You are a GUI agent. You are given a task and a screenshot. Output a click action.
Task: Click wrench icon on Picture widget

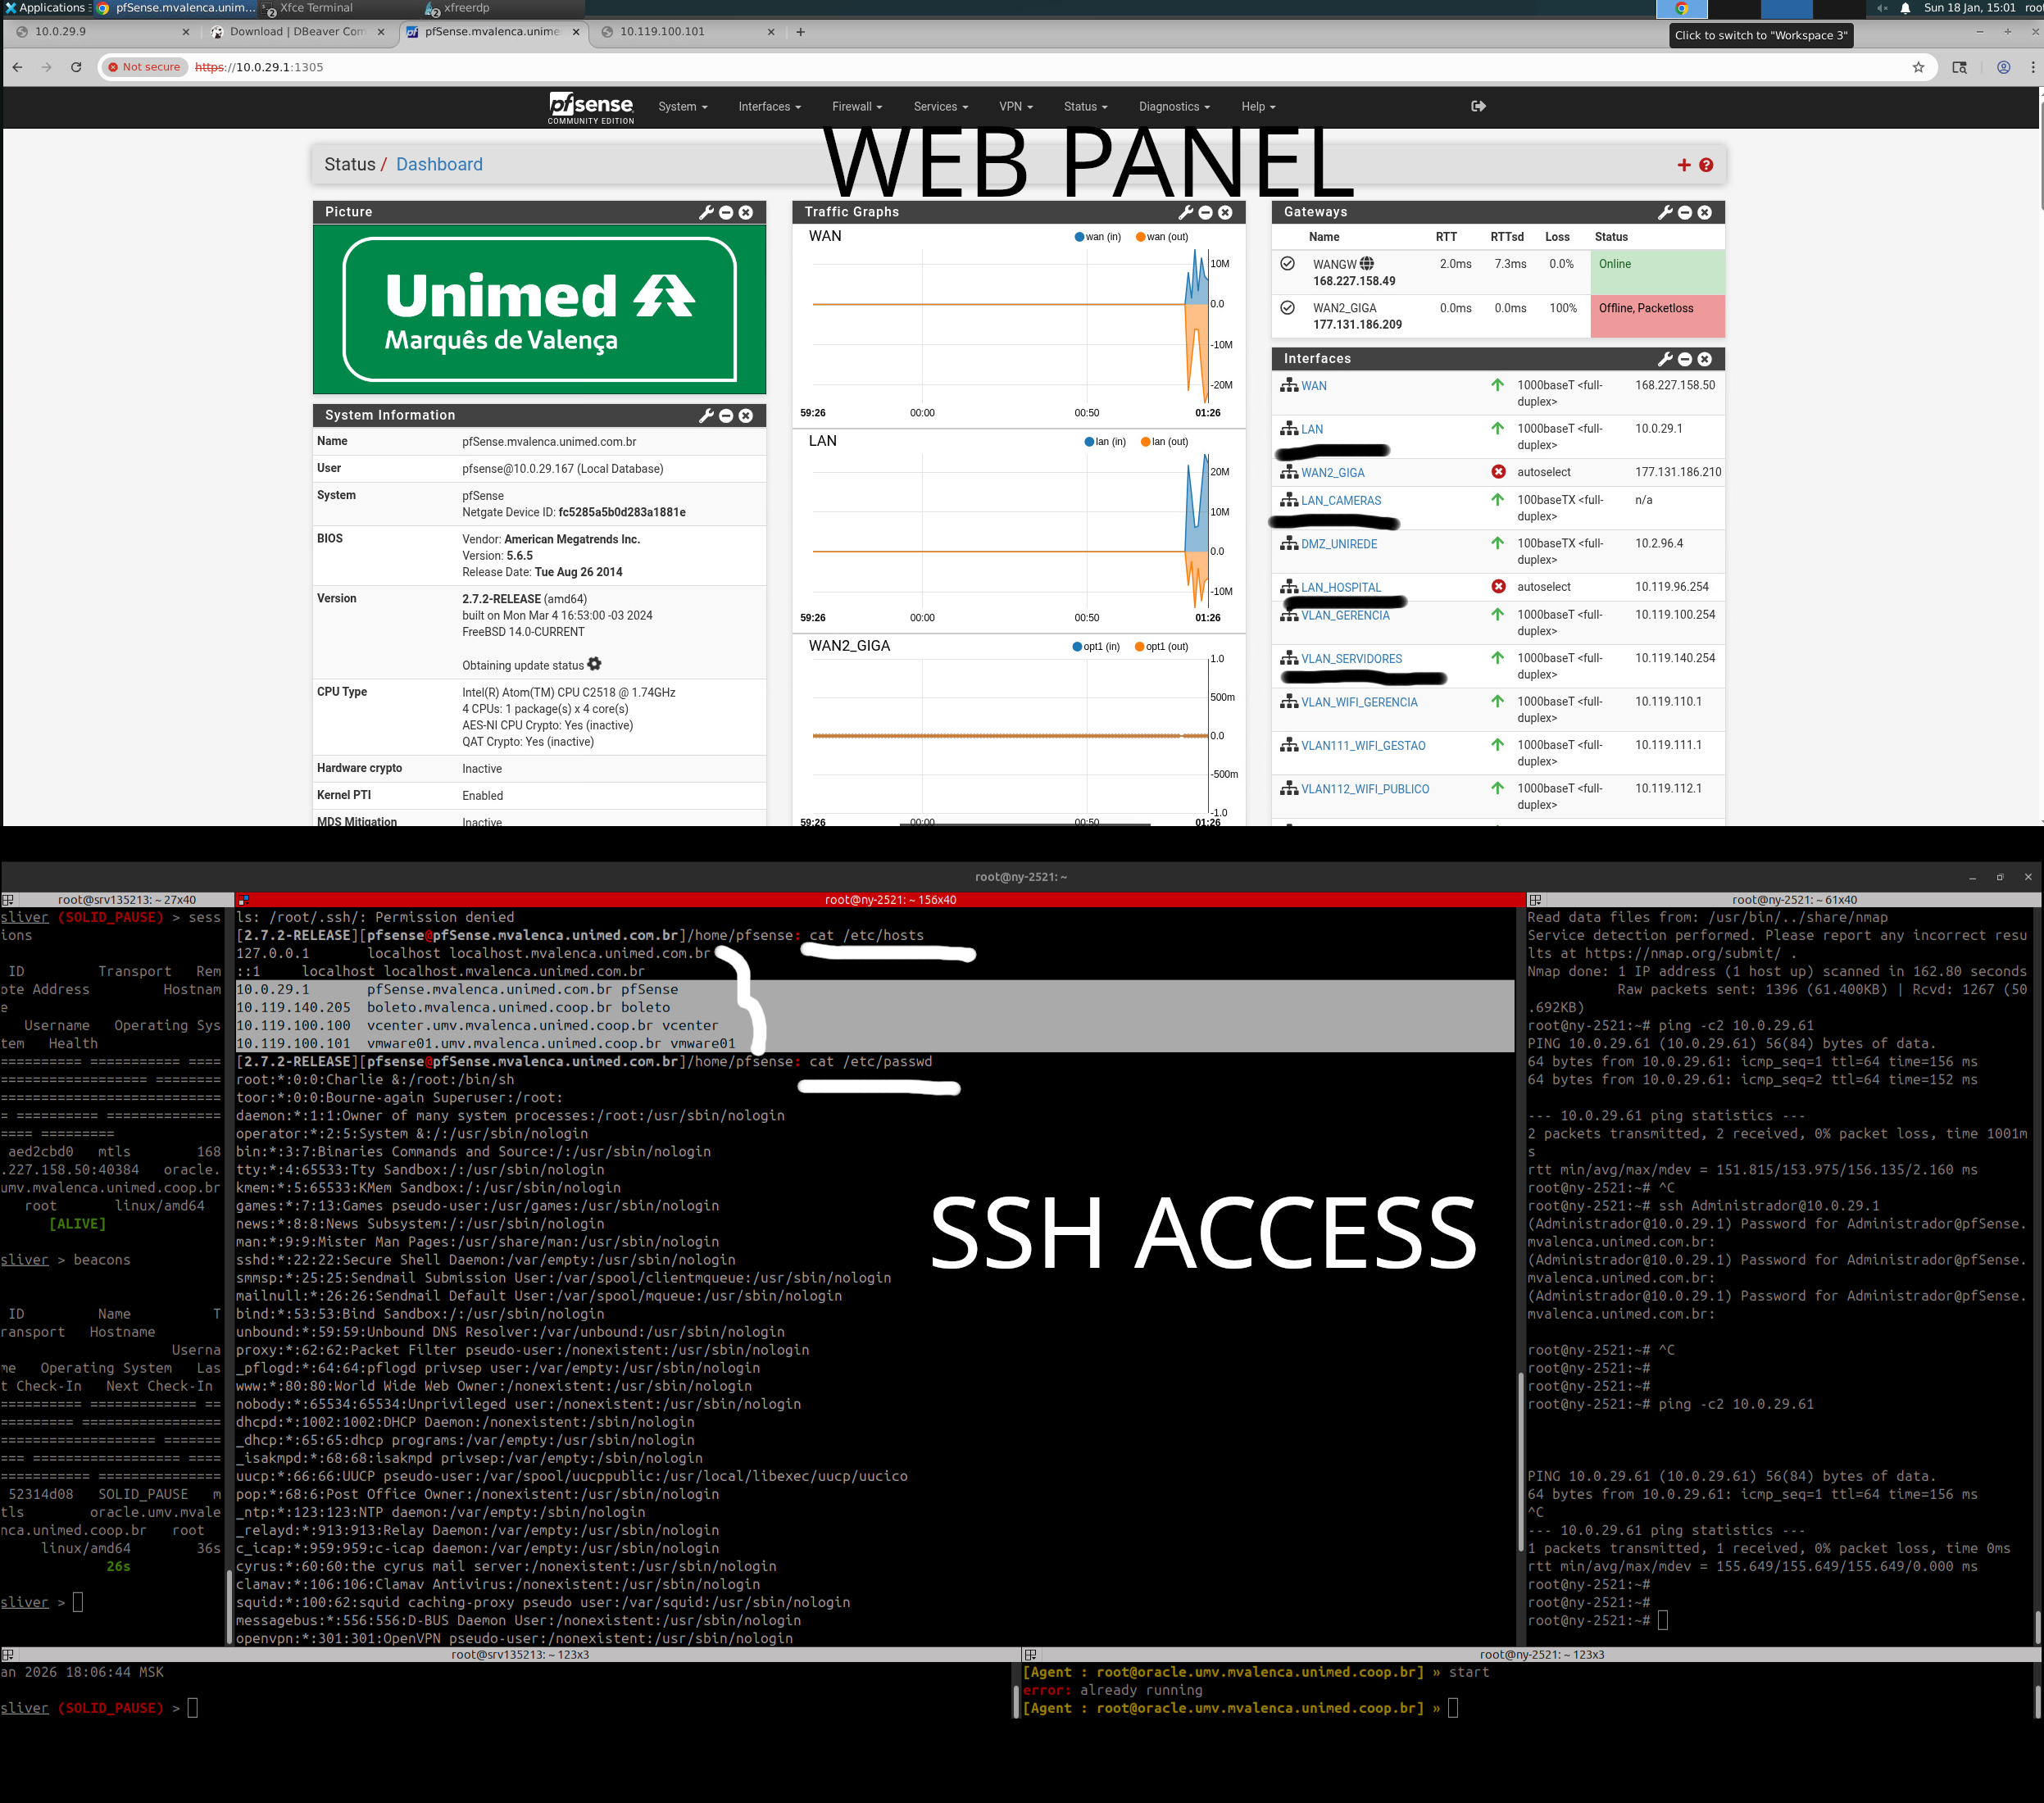point(706,212)
